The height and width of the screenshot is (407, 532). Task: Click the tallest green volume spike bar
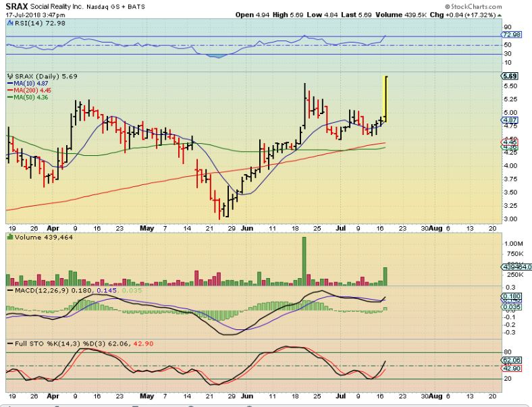pyautogui.click(x=304, y=261)
